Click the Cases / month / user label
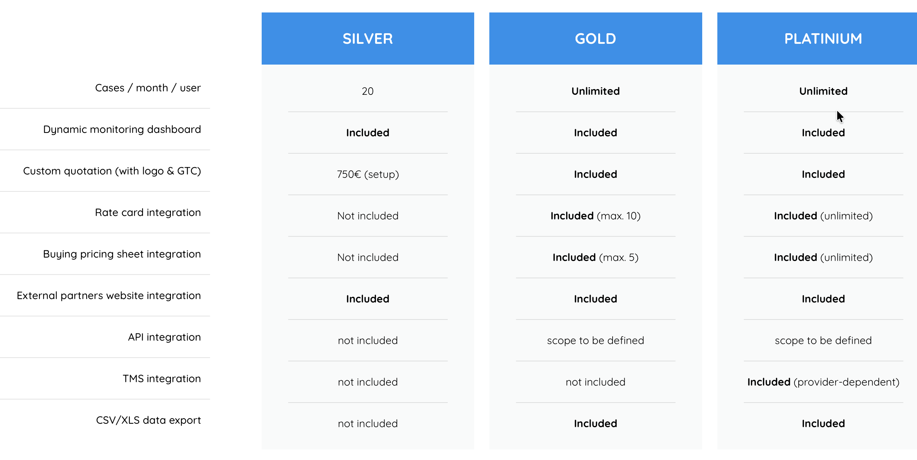The image size is (917, 460). [x=148, y=88]
